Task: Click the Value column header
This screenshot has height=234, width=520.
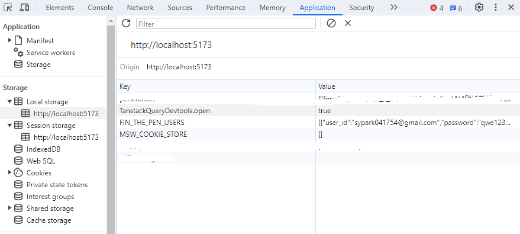Action: point(418,86)
